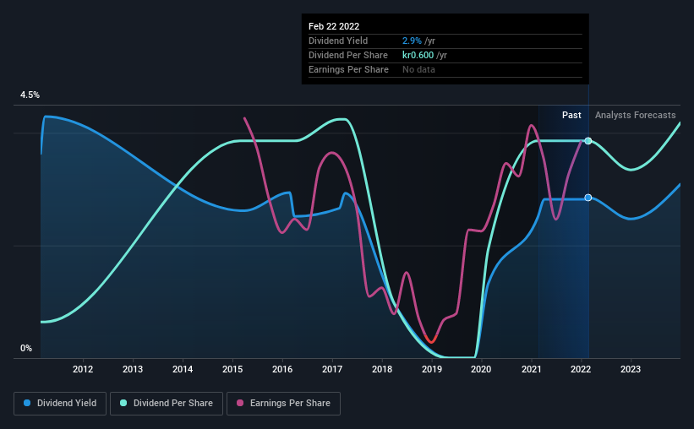Click the teal Dividend Per Share legend dot

(x=123, y=403)
